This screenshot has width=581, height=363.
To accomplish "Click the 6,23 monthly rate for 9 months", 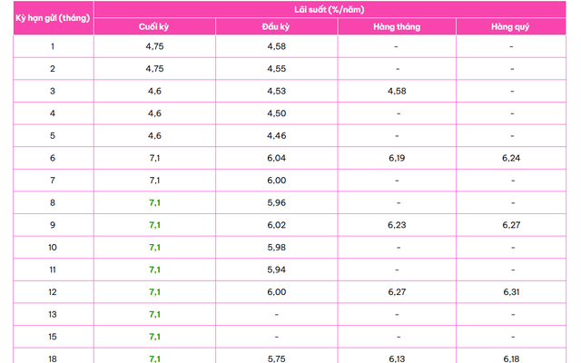I will (x=396, y=225).
